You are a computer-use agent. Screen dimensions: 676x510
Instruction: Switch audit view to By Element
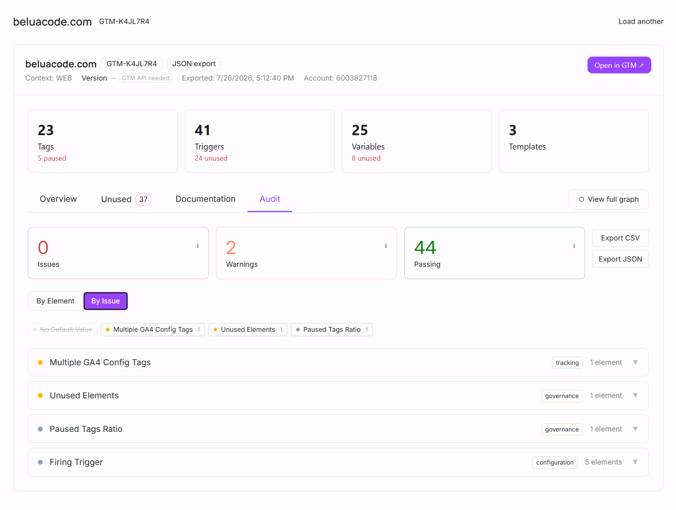tap(55, 301)
